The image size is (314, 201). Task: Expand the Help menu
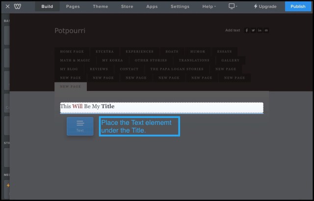(209, 6)
